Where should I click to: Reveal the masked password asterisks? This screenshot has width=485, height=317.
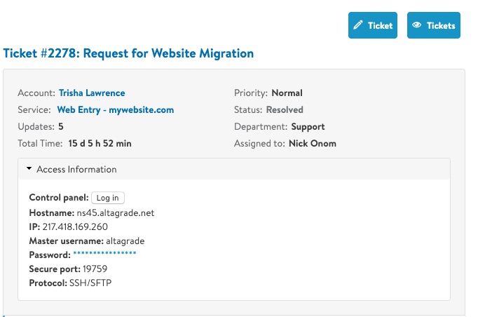104,254
